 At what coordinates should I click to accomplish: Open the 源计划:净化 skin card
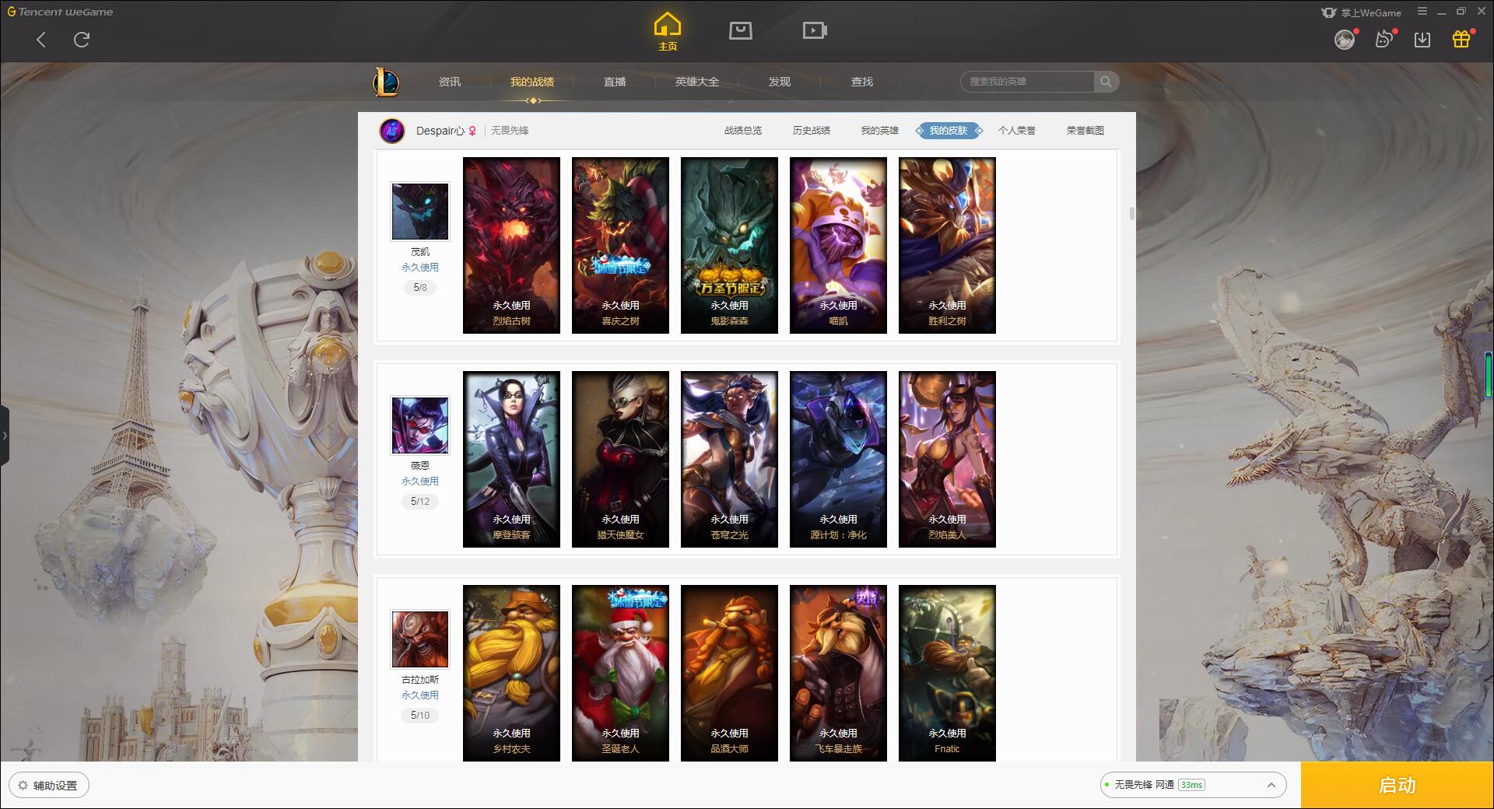pyautogui.click(x=838, y=459)
